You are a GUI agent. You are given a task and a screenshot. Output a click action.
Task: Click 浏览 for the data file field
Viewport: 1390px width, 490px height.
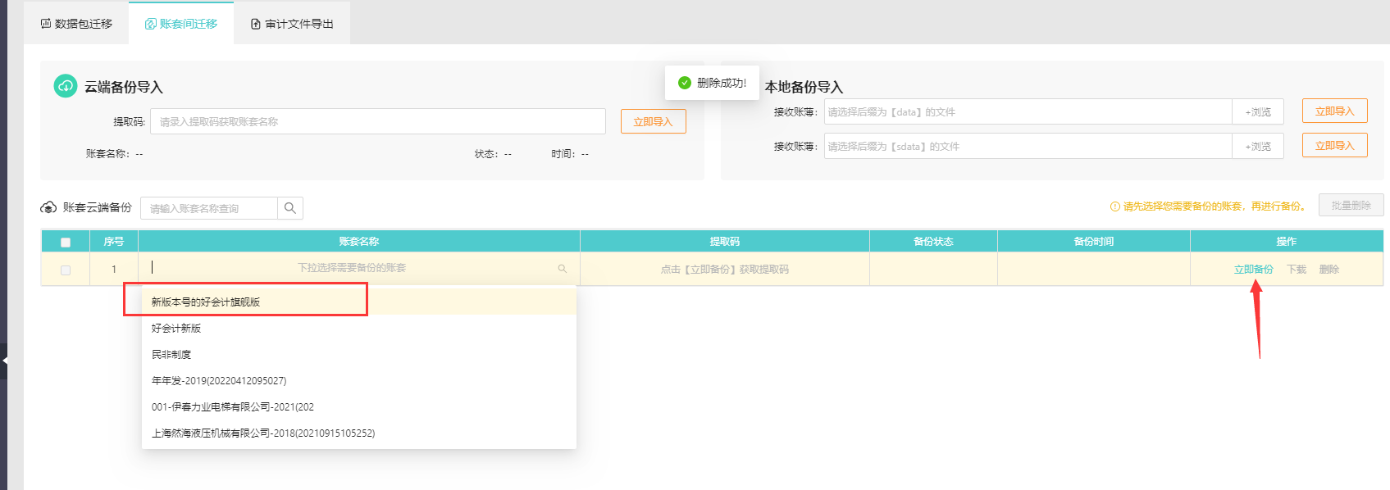[1257, 112]
